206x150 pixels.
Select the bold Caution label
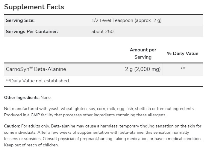click(x=12, y=126)
